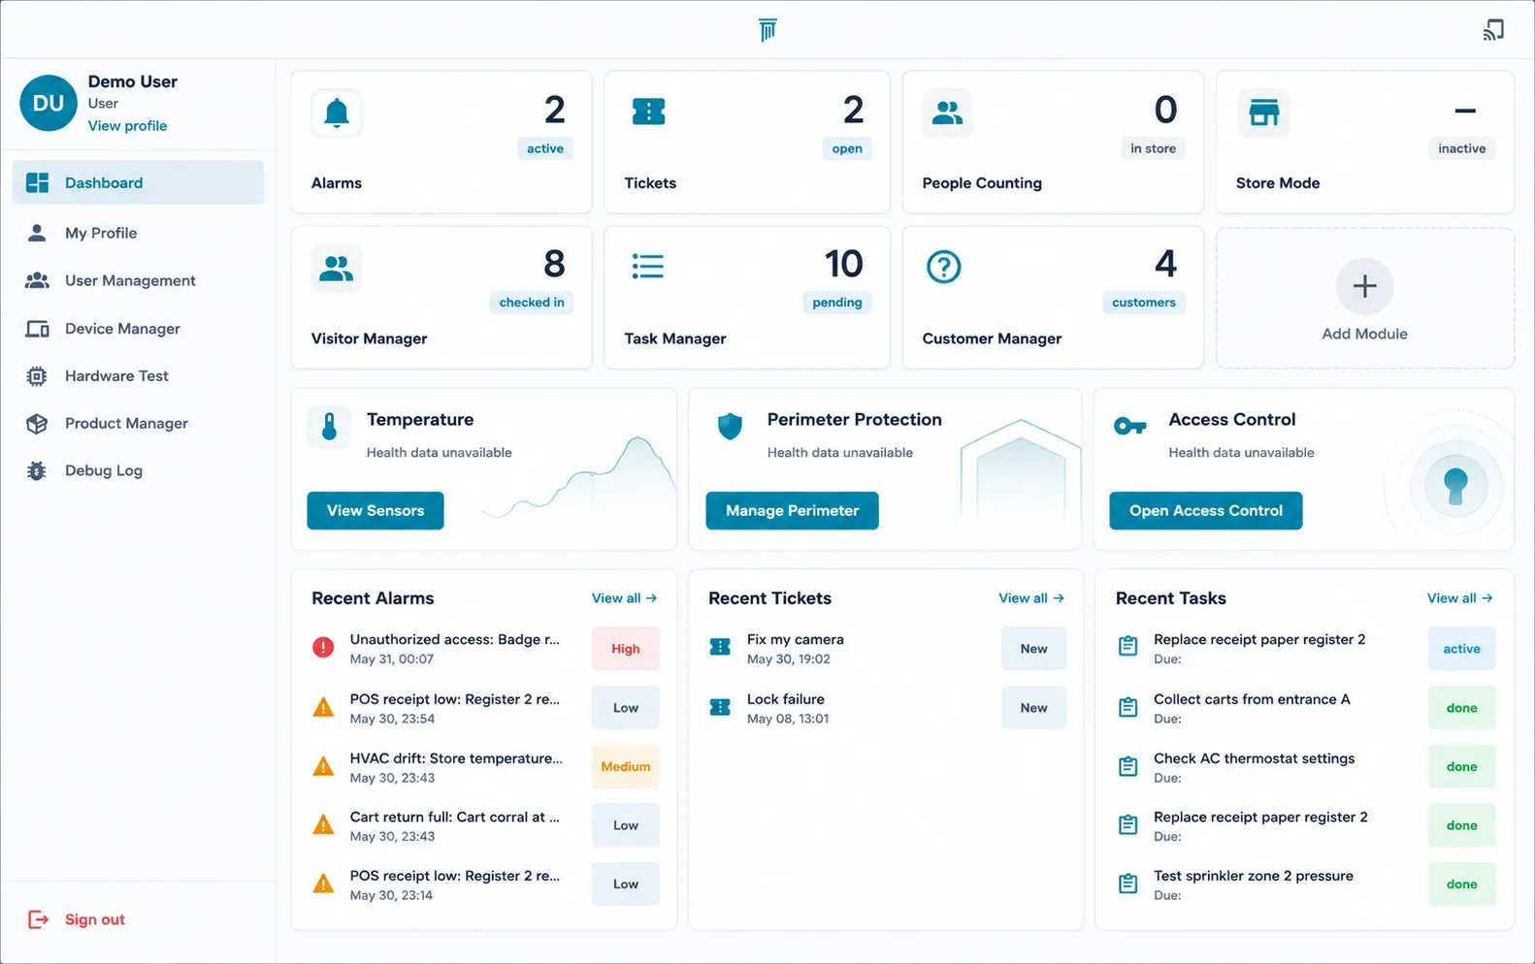Click the View profile link

[x=127, y=126]
